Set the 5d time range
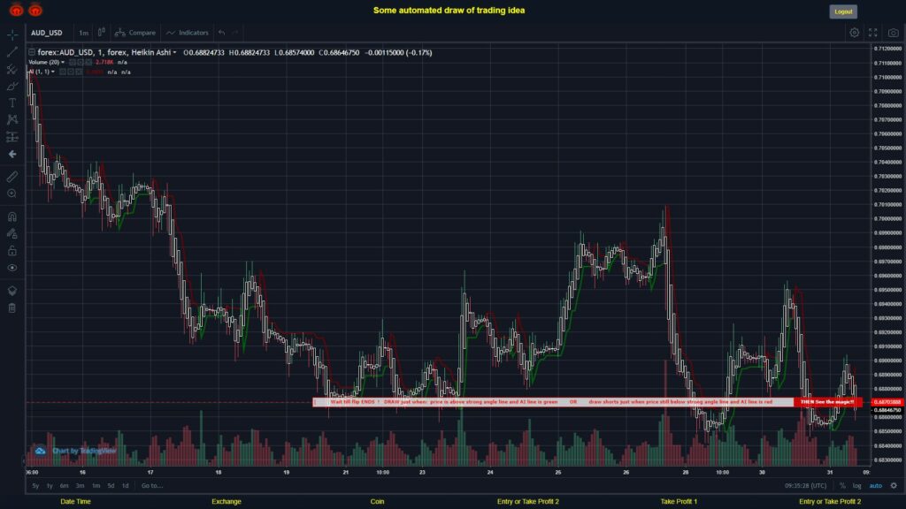Viewport: 906px width, 509px height. [x=111, y=486]
